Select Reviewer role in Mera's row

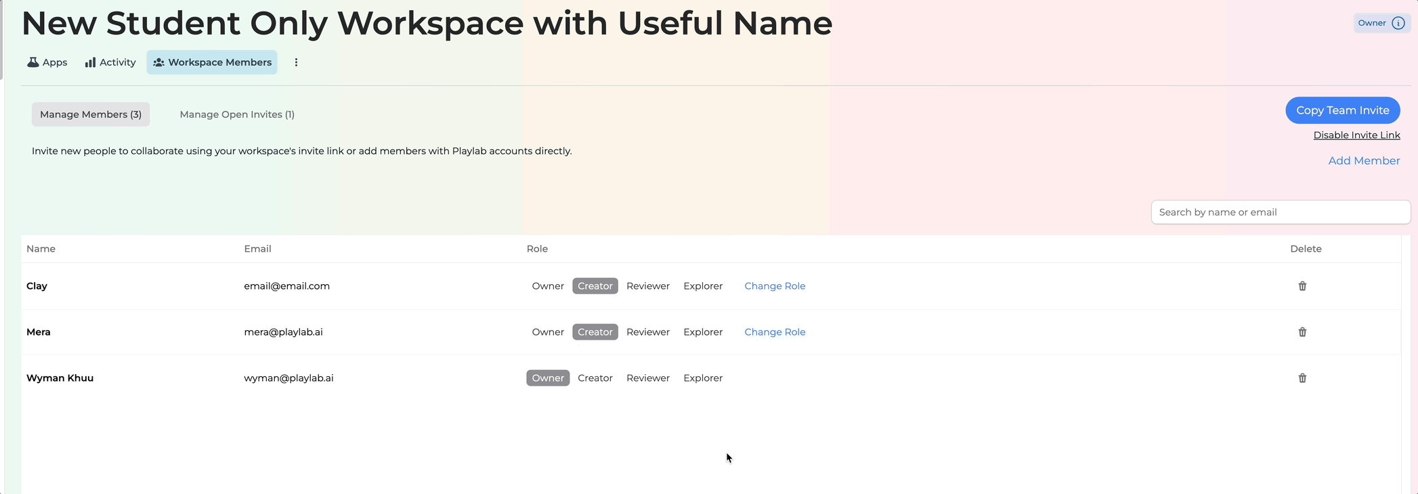[648, 332]
